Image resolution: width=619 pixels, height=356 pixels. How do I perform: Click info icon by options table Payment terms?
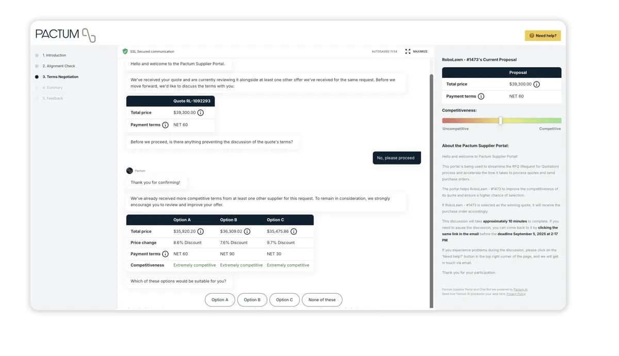click(165, 254)
